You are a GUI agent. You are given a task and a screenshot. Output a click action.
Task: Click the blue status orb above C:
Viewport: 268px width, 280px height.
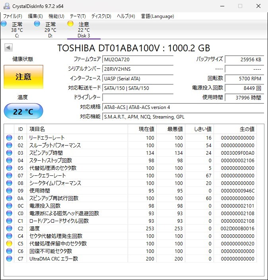pyautogui.click(x=4, y=23)
